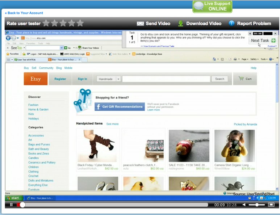Pause the video with the player pause button
This screenshot has height=215, width=280.
(x=11, y=205)
